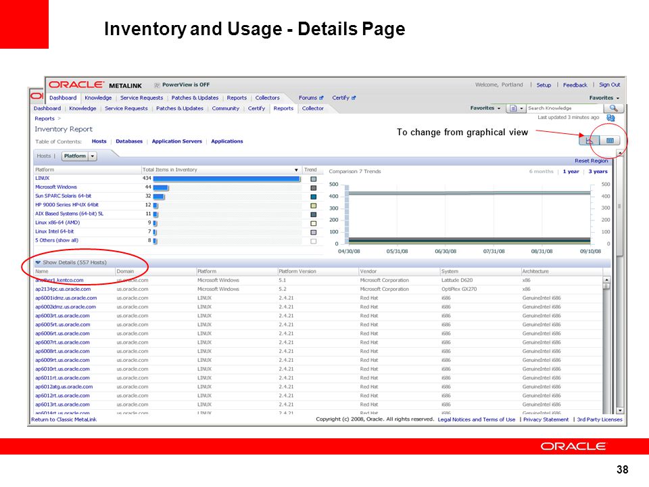This screenshot has width=649, height=487.
Task: Switch to the table view icon
Action: pyautogui.click(x=610, y=141)
